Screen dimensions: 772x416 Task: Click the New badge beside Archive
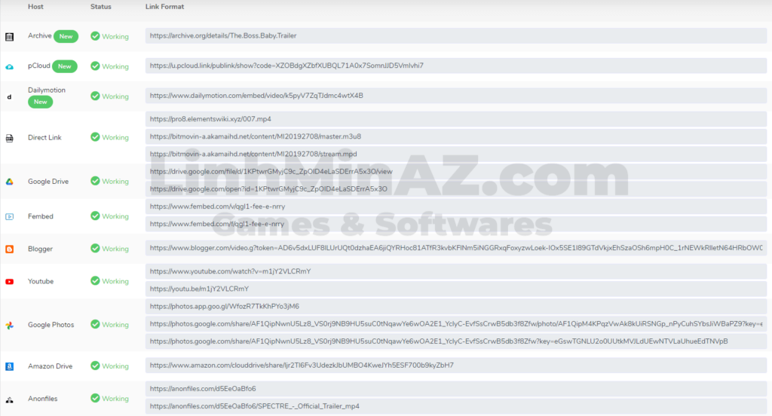click(66, 36)
